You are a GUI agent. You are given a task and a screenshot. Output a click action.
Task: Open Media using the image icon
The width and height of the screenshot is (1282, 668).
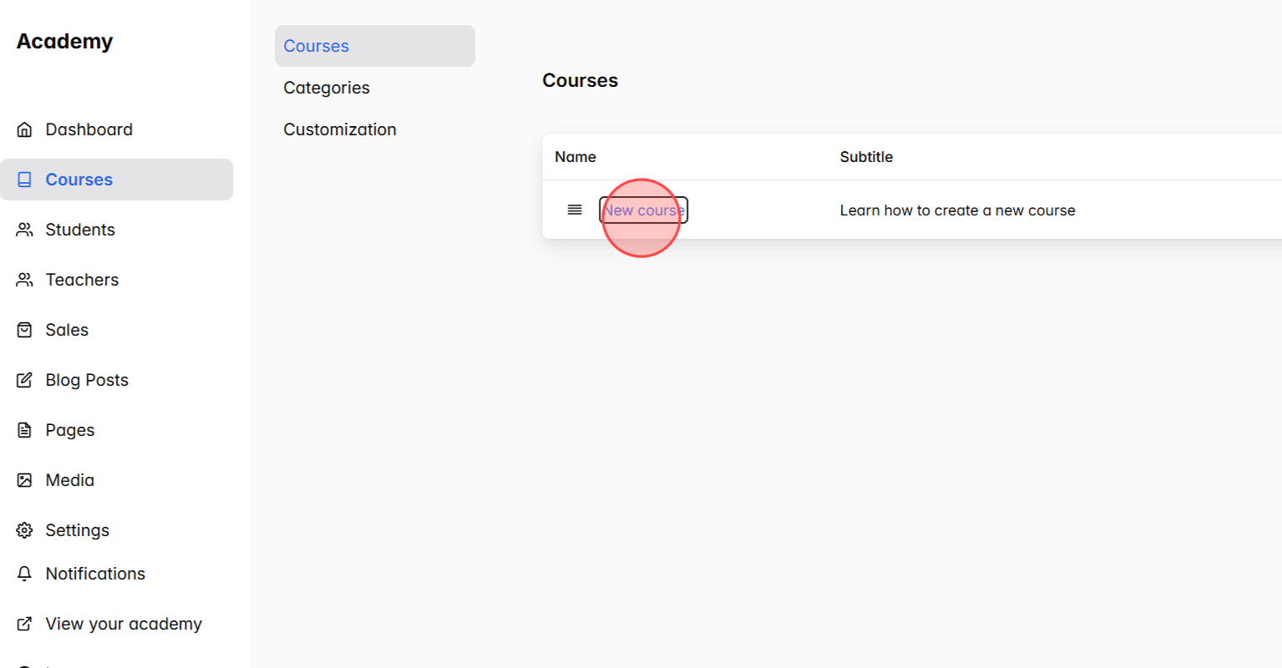point(25,479)
